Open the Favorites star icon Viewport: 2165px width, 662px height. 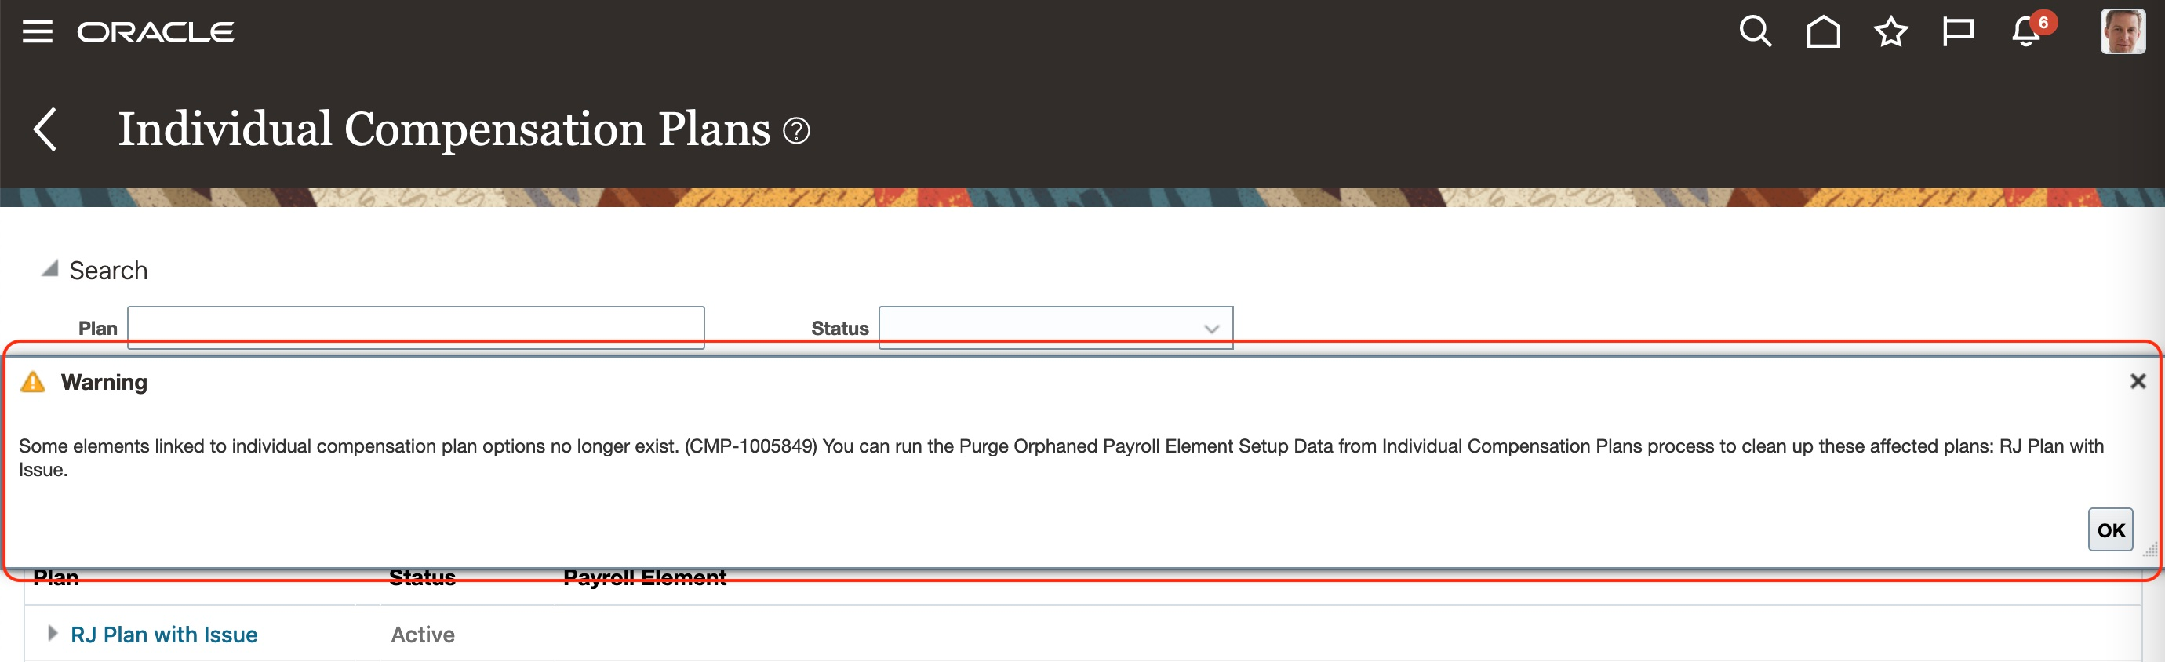click(1890, 32)
